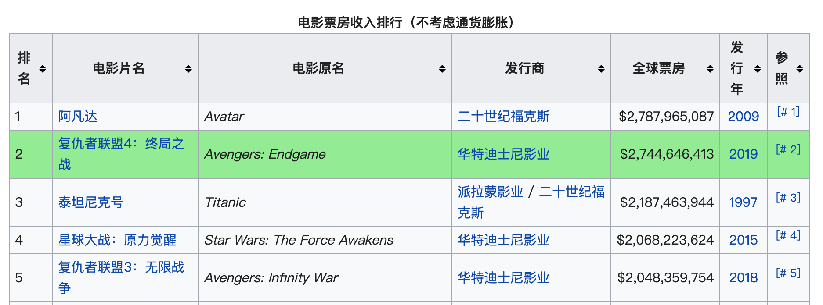Click the 电影原名 sort arrows icon
Screen dimensions: 823x305
click(x=442, y=69)
